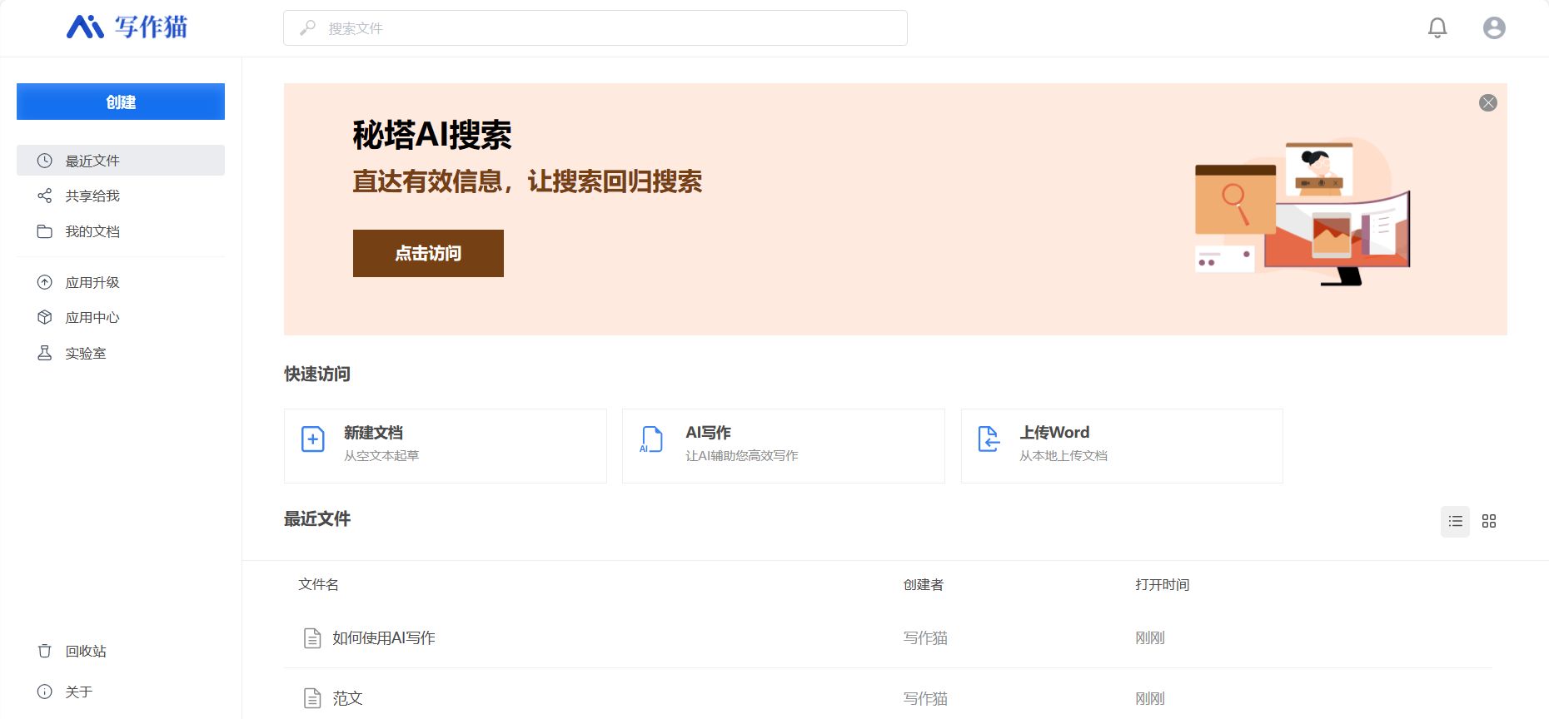
Task: Click the blue 创建 button
Action: [121, 102]
